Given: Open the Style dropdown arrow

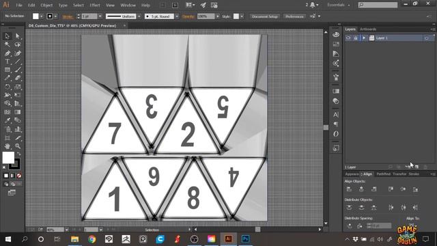Looking at the screenshot, I should coord(242,16).
